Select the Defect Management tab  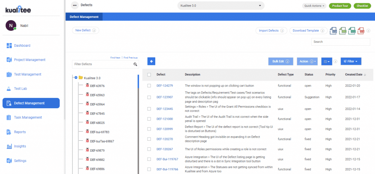(84, 17)
